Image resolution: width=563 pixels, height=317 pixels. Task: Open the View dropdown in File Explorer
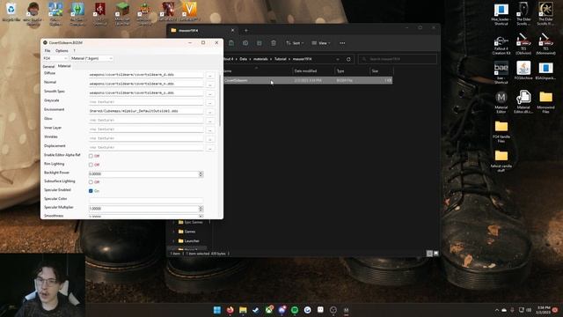point(321,43)
